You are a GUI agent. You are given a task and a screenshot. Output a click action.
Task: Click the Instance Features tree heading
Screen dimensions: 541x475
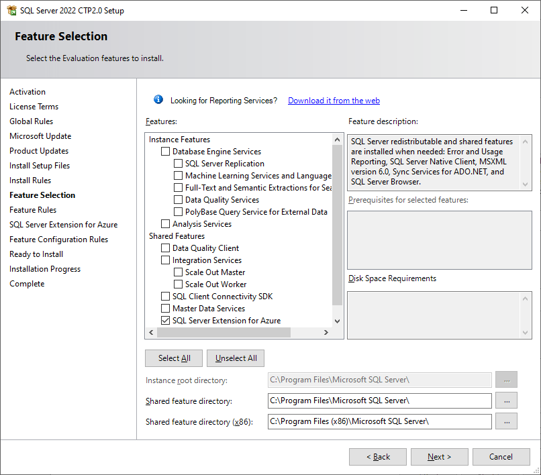coord(179,140)
